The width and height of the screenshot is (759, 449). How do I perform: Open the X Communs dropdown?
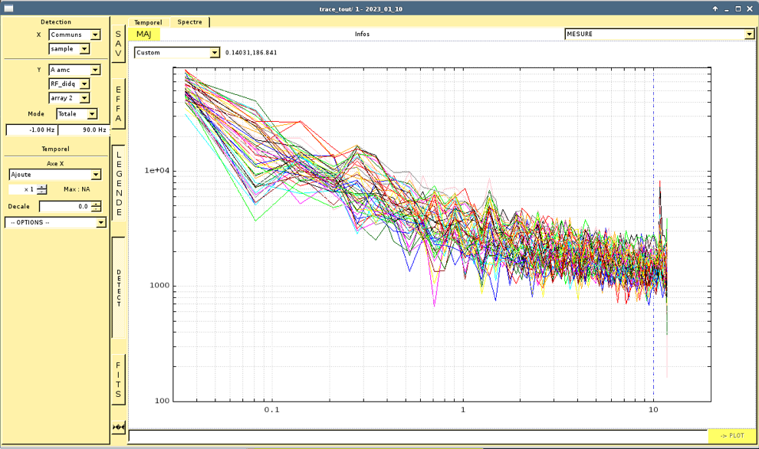[95, 35]
